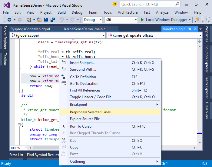Click the Save floppy disk icon
The width and height of the screenshot is (212, 167).
(x=46, y=20)
